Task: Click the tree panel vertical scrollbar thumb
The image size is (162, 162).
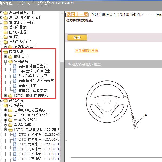Action: tap(62, 112)
